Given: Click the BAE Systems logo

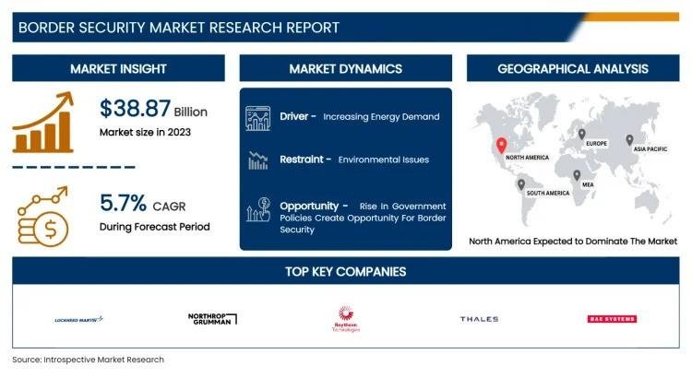Looking at the screenshot, I should tap(612, 319).
